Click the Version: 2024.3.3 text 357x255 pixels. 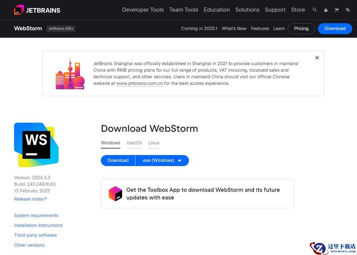(x=32, y=178)
